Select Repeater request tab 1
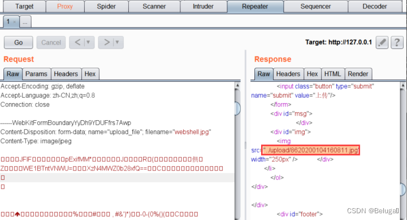 [x=8, y=21]
